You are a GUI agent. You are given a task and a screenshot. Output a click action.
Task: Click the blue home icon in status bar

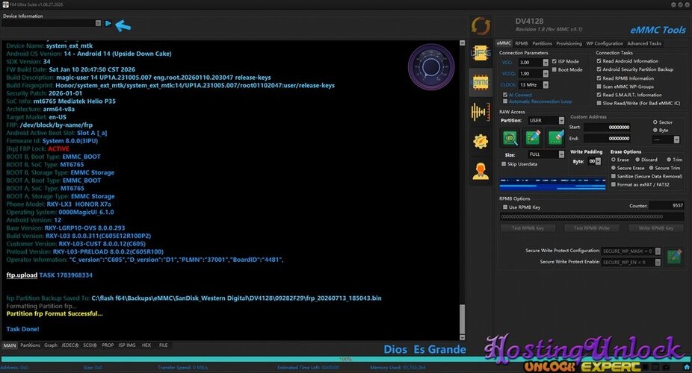(687, 367)
